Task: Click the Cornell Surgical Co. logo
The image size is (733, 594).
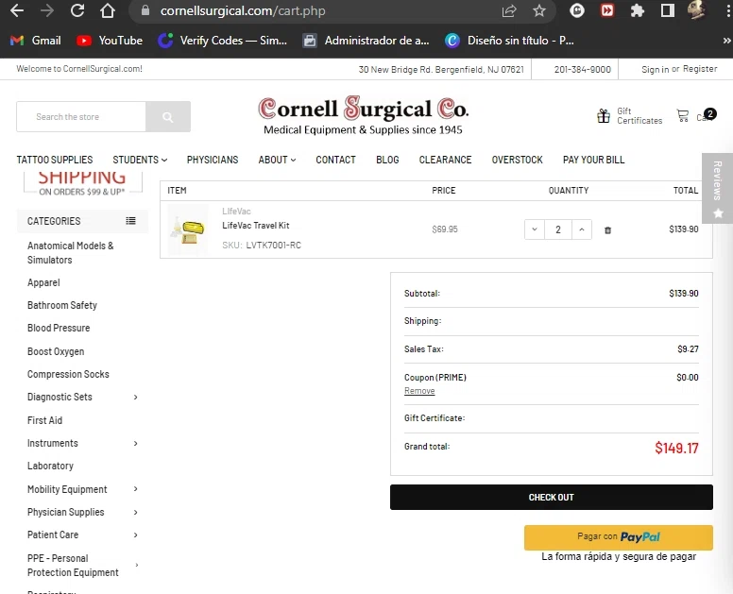Action: click(x=364, y=115)
